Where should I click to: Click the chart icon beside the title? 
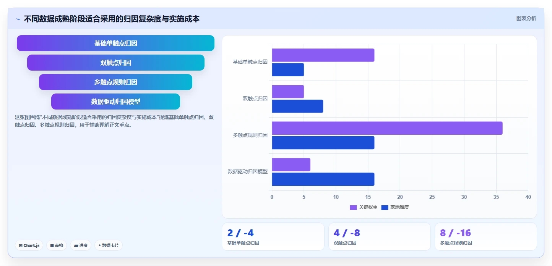[x=18, y=19]
